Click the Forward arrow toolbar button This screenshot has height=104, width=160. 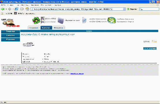click(x=10, y=9)
